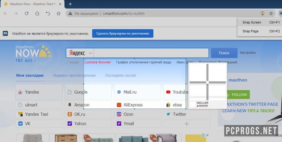Open Yandex bookmark tile

pos(39,92)
